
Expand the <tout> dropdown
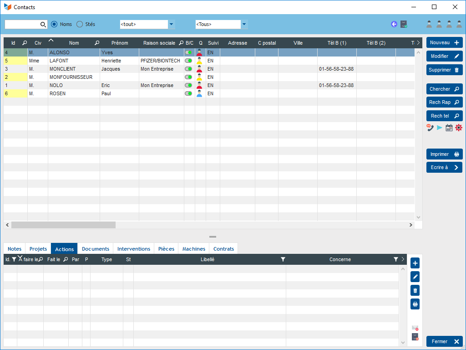click(172, 24)
